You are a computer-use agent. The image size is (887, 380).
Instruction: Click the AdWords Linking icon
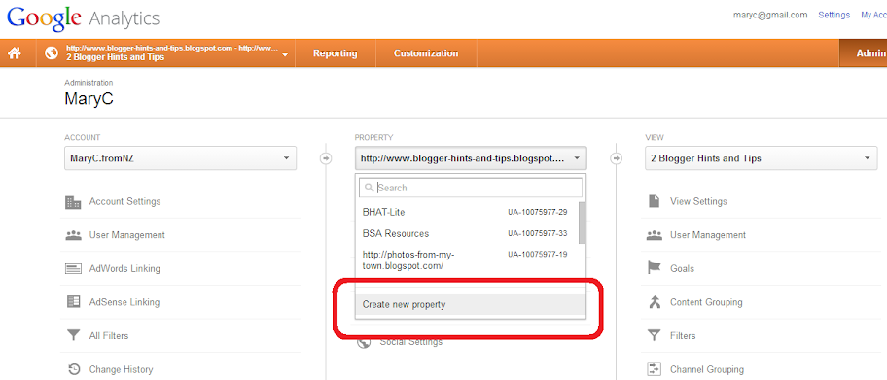coord(73,269)
